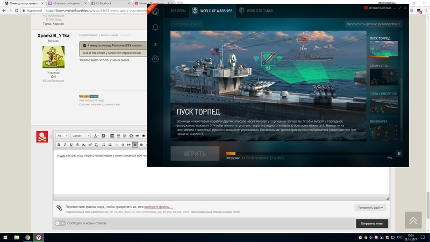The width and height of the screenshot is (430, 242).
Task: Switch to the '+3 новых сообщения' browser tab
Action: click(x=67, y=3)
